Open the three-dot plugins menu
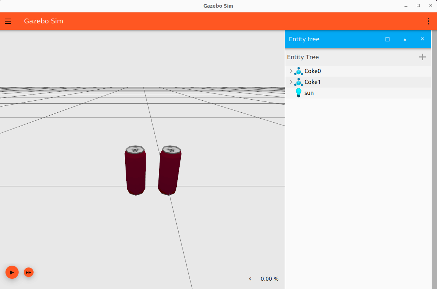 click(x=428, y=21)
